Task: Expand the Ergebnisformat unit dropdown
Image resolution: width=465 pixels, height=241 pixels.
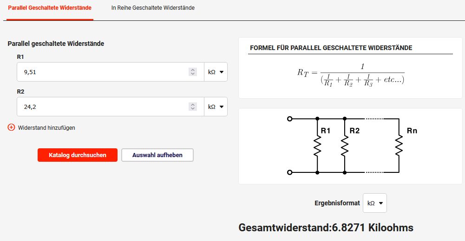Action: click(374, 203)
